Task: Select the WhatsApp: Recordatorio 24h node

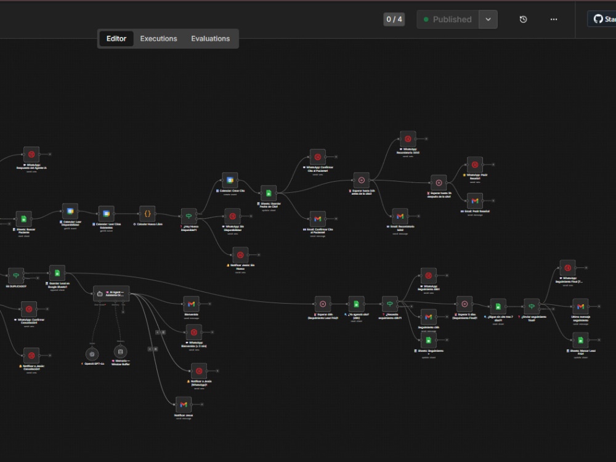Action: tap(408, 139)
